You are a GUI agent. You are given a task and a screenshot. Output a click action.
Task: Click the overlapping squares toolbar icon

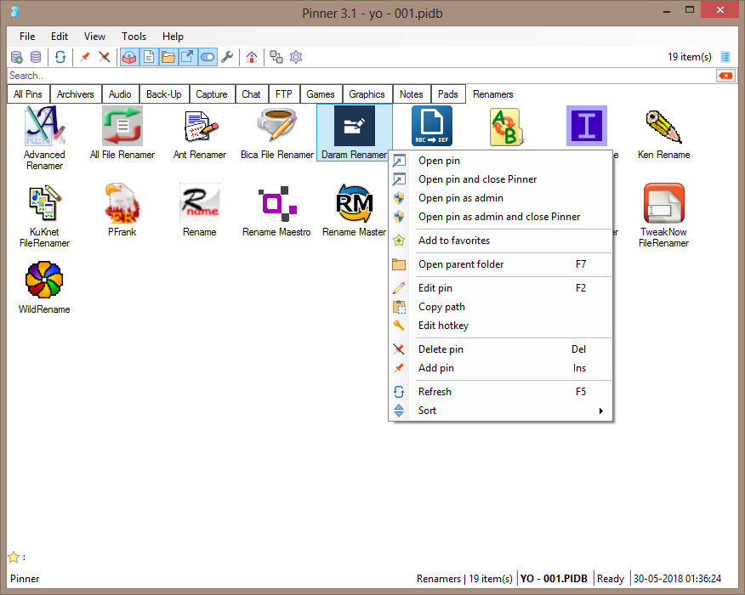coord(276,57)
